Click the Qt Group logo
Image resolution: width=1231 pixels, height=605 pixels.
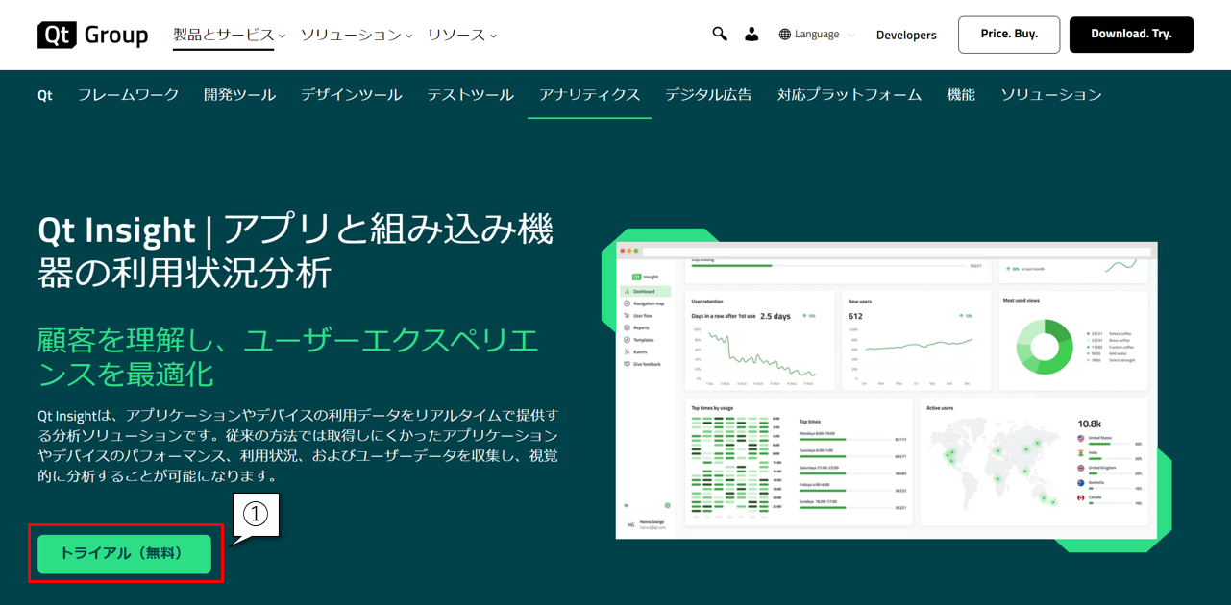92,35
